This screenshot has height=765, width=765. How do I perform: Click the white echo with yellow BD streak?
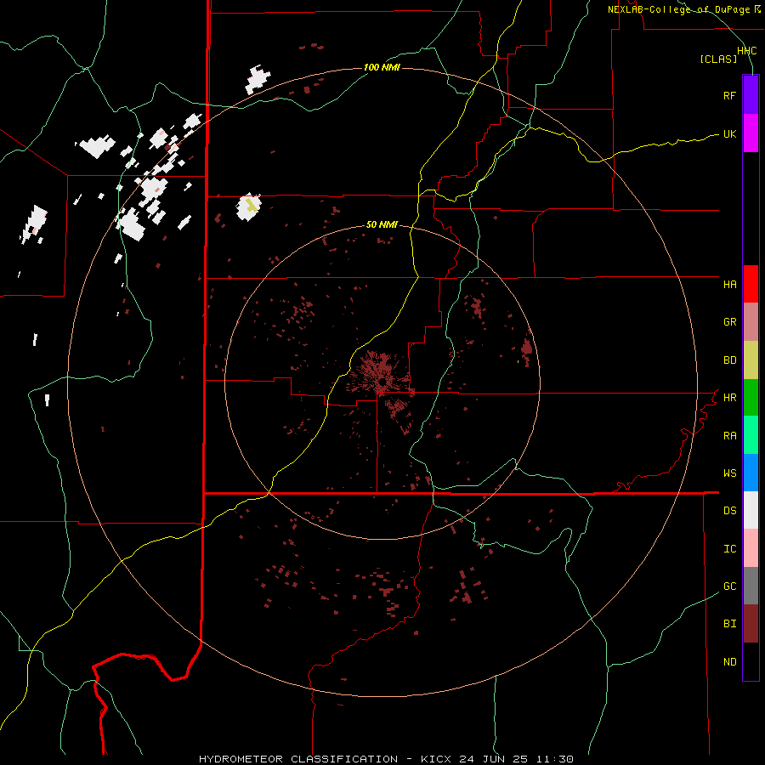[x=249, y=207]
